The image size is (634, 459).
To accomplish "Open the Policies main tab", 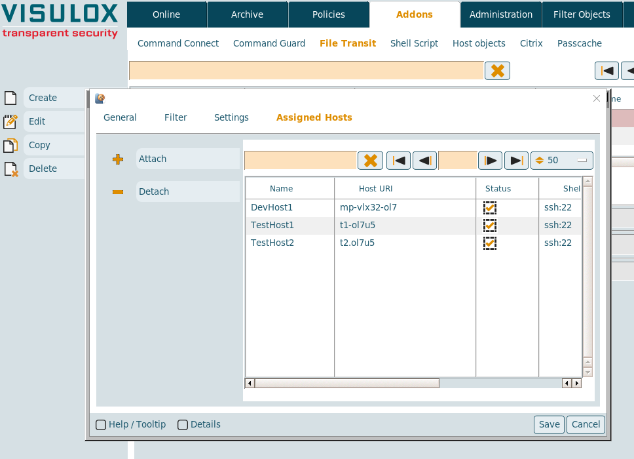I will click(x=329, y=14).
